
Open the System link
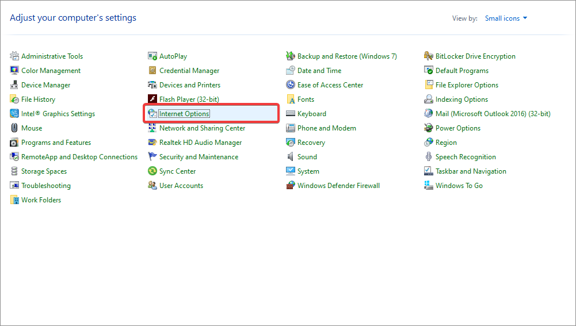(308, 171)
